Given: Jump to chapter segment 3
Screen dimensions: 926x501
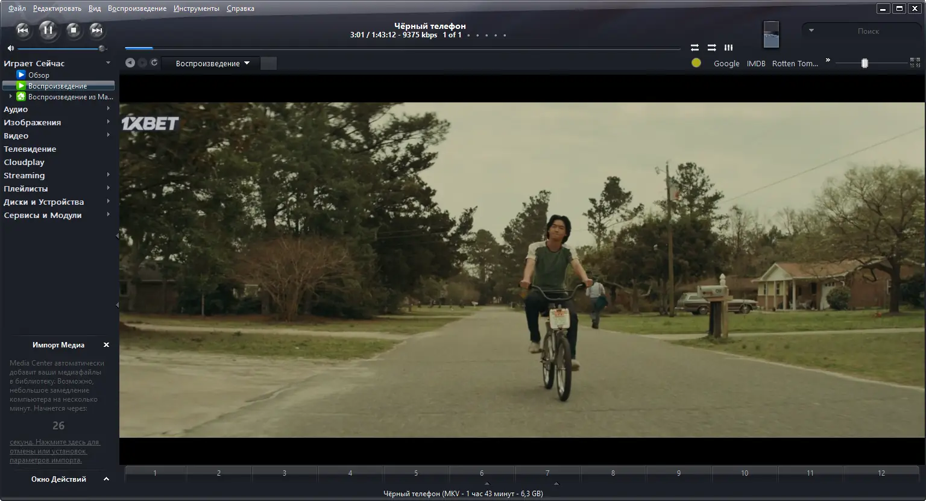Looking at the screenshot, I should click(285, 473).
